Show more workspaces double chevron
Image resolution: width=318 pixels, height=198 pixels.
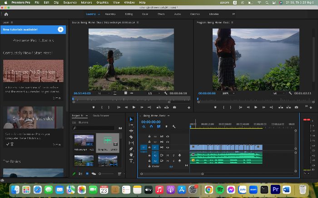[x=234, y=14]
